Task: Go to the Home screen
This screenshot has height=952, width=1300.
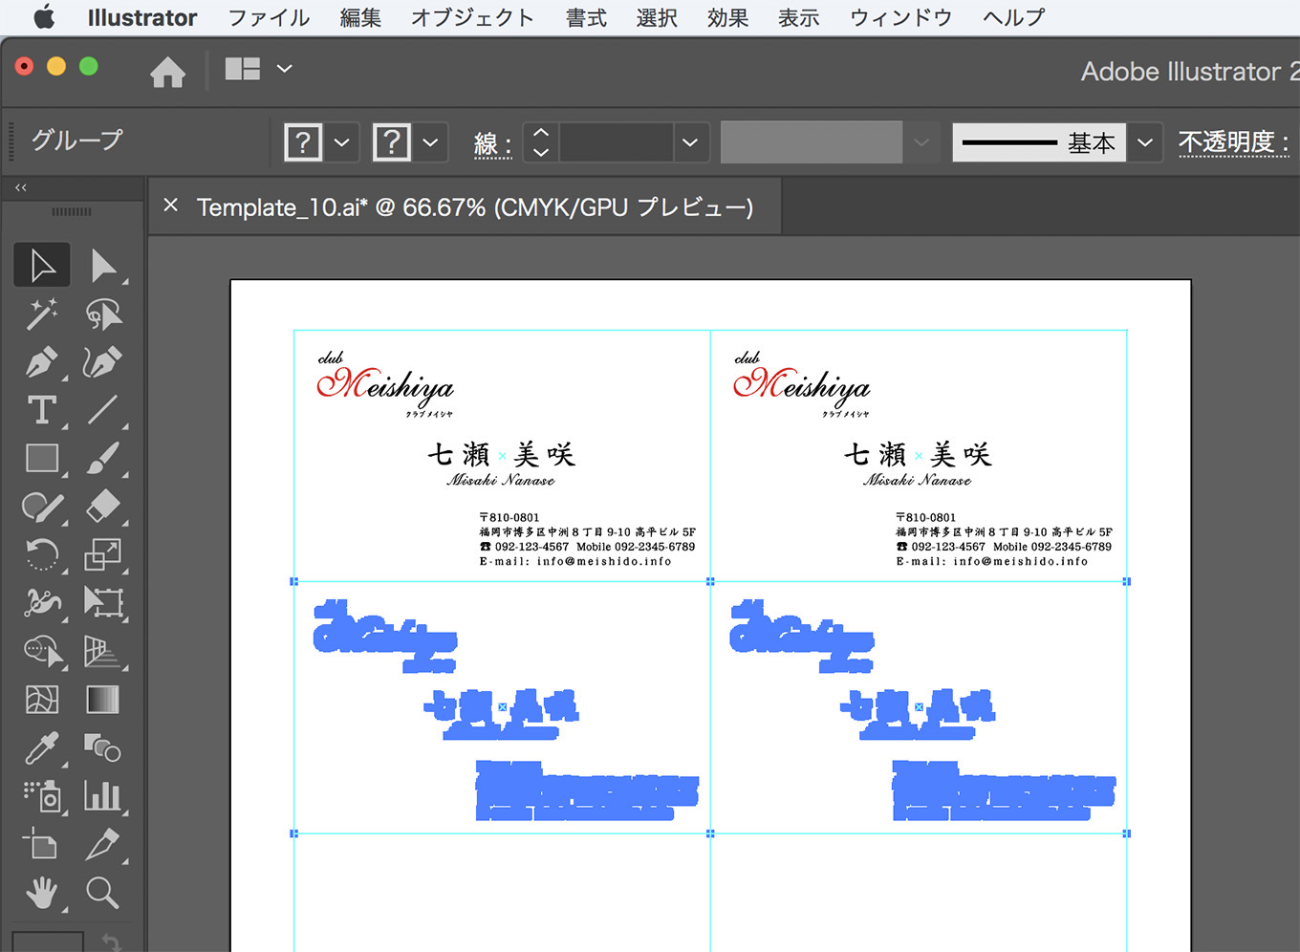Action: [168, 71]
